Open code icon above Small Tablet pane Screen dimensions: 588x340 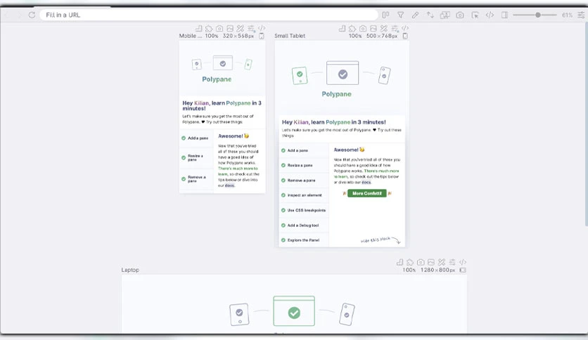[x=405, y=28]
